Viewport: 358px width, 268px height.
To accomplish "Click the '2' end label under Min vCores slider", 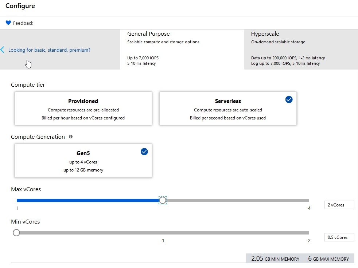I will [x=309, y=241].
